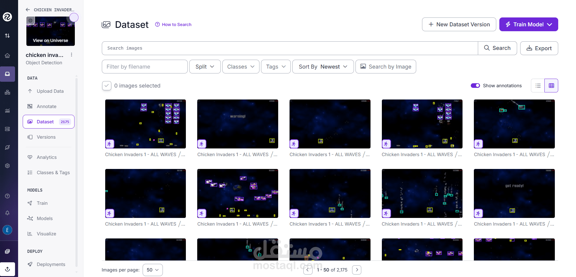Expand the Split filter dropdown
576x277 pixels.
[x=205, y=67]
